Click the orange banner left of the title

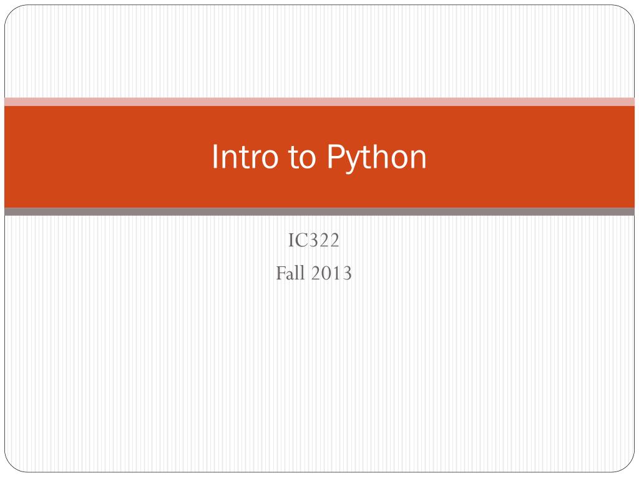pyautogui.click(x=106, y=157)
